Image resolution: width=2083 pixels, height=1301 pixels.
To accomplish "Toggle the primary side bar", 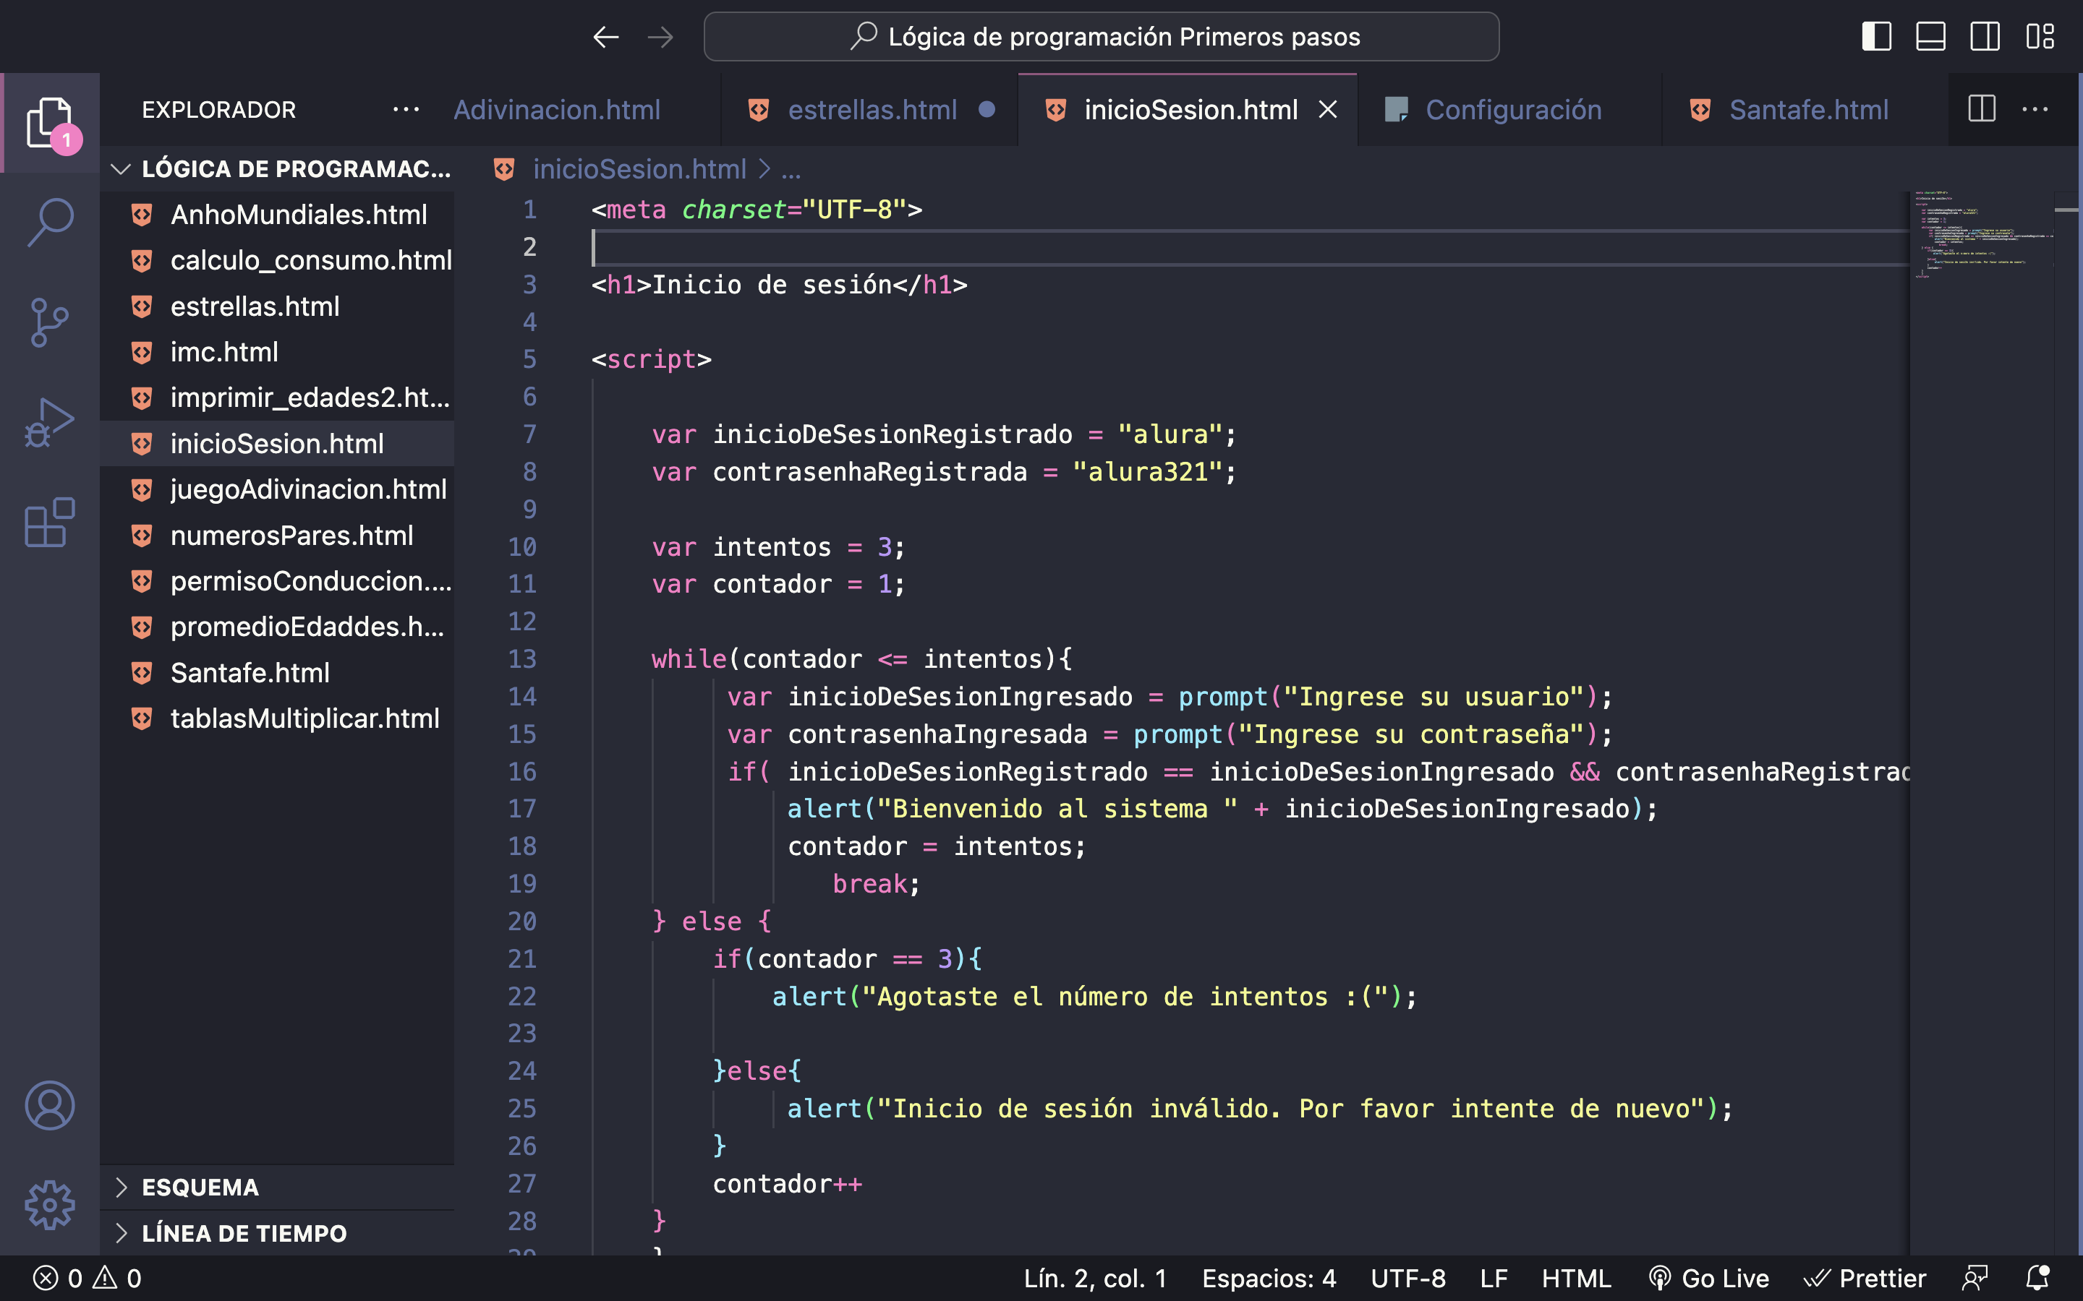I will click(1876, 36).
